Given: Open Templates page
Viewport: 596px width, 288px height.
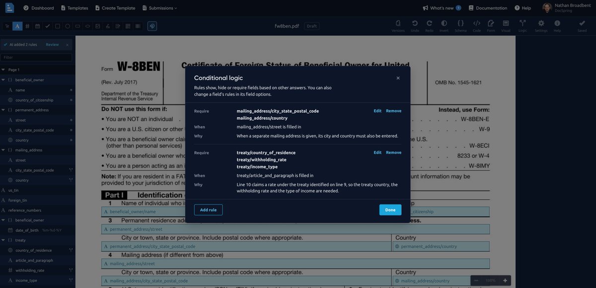Looking at the screenshot, I should point(74,8).
